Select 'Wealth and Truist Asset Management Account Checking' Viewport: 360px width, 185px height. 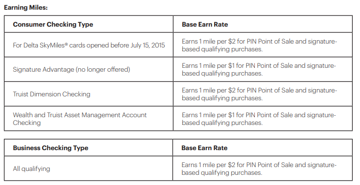(x=79, y=119)
